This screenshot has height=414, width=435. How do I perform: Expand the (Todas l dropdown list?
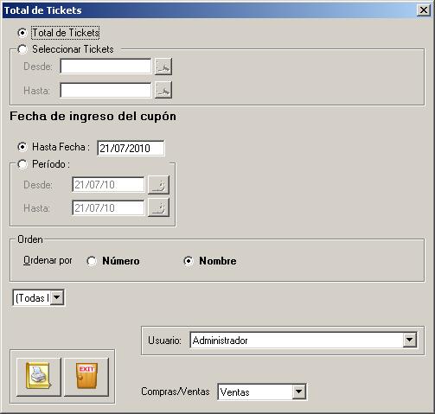[57, 297]
